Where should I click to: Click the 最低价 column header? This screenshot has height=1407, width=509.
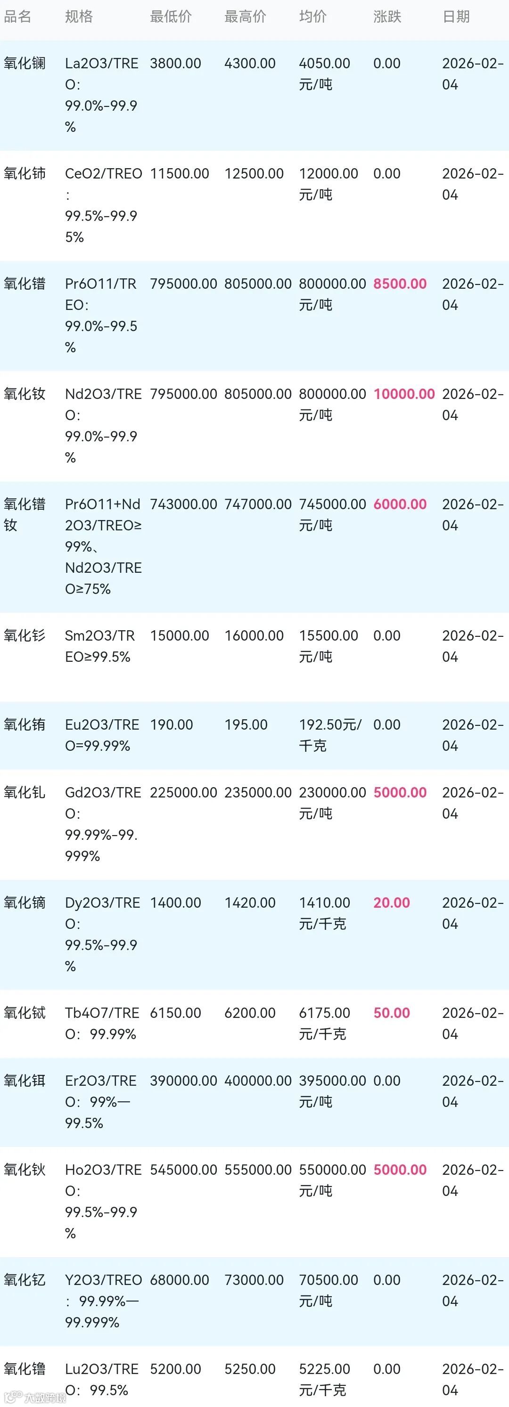coord(171,16)
